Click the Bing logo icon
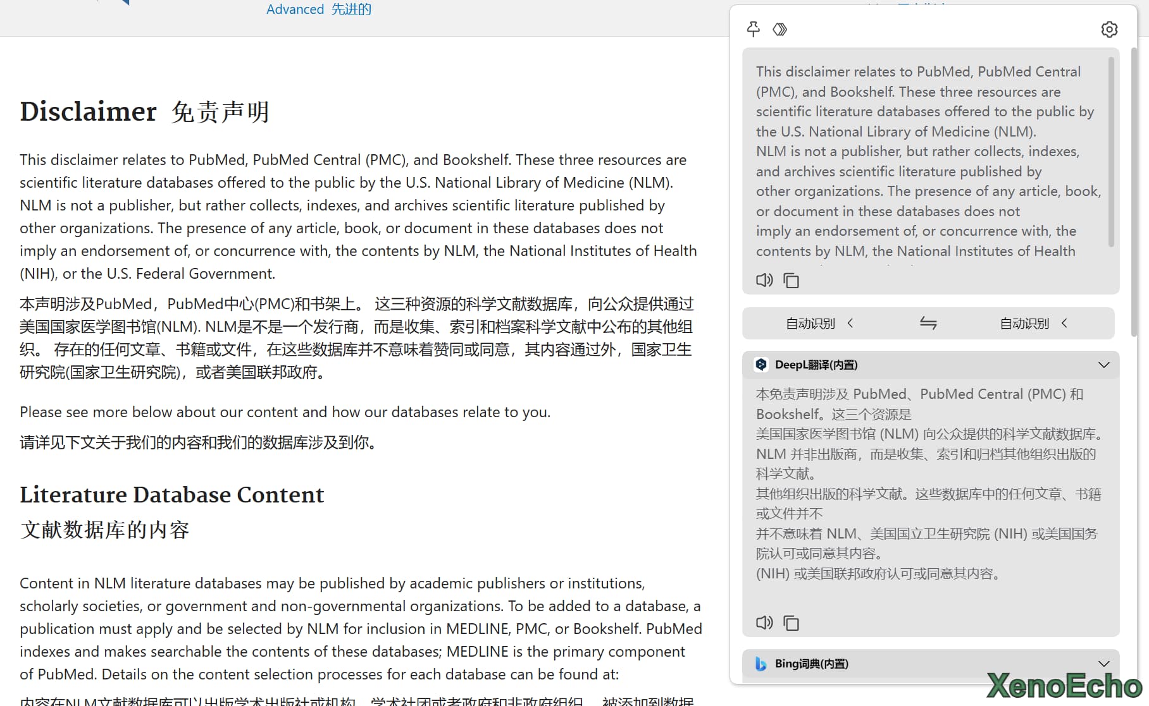 point(761,664)
